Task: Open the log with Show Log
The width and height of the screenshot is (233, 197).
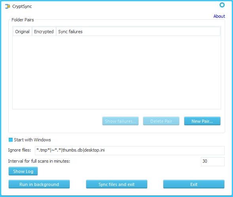Action: click(23, 171)
